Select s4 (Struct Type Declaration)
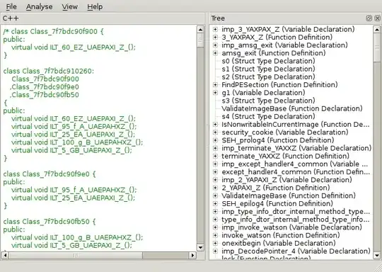Viewport: 382px width, 272px height. (x=268, y=116)
